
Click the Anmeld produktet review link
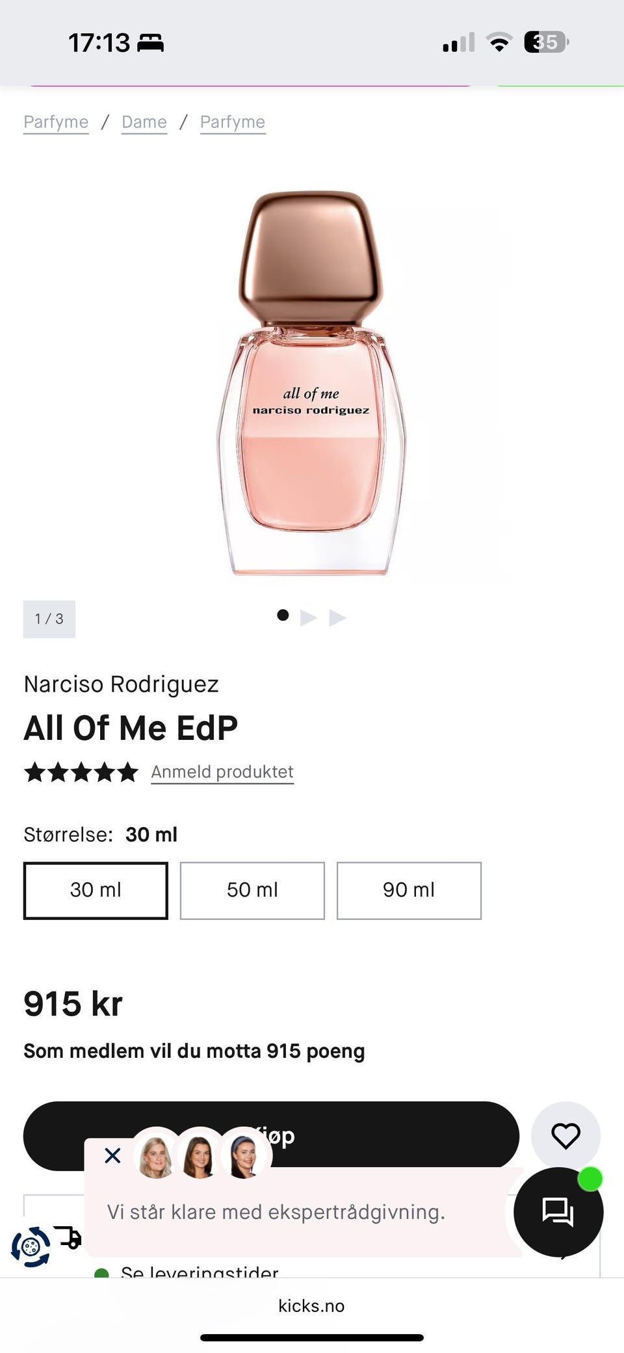(222, 772)
